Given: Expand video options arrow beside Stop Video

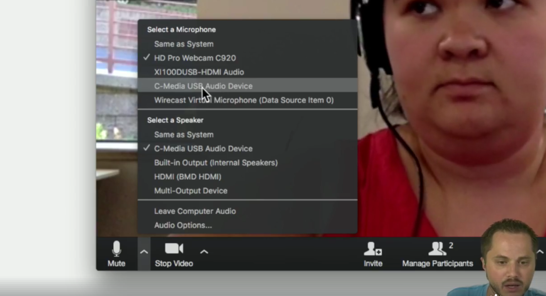Looking at the screenshot, I should (x=204, y=252).
